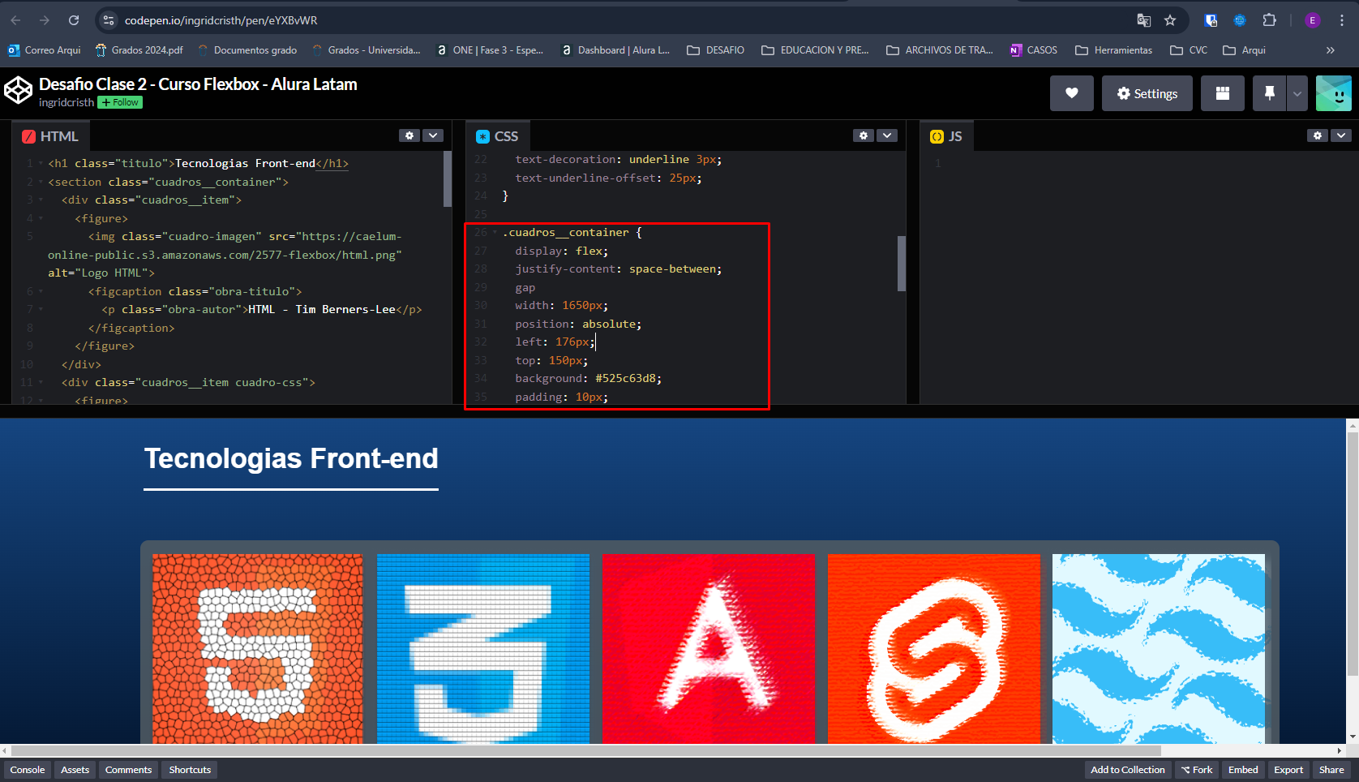Click the Svelte logo thumbnail
Viewport: 1359px width, 782px height.
[934, 649]
